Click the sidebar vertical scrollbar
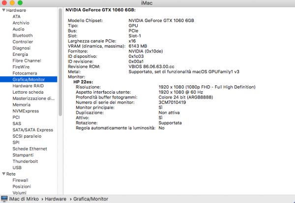 (60, 62)
